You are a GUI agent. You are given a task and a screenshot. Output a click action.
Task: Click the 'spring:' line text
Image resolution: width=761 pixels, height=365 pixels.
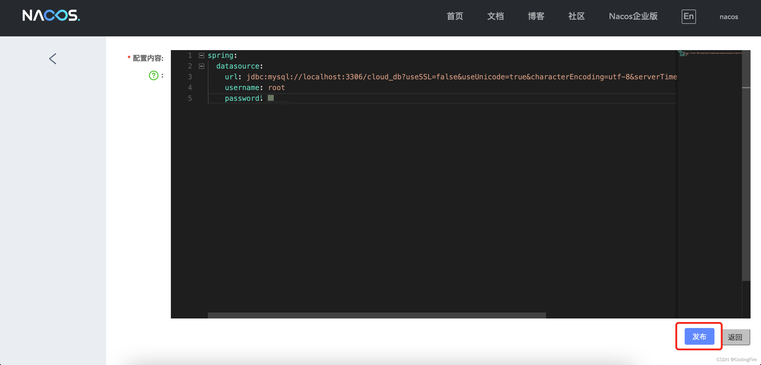222,55
